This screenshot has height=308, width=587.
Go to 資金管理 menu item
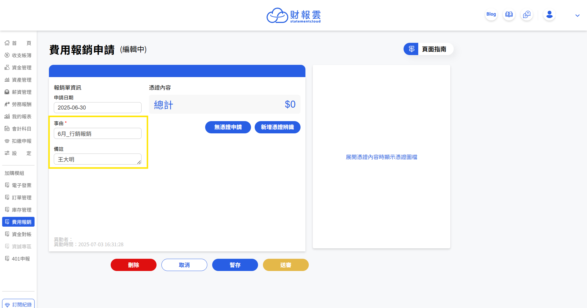[18, 68]
